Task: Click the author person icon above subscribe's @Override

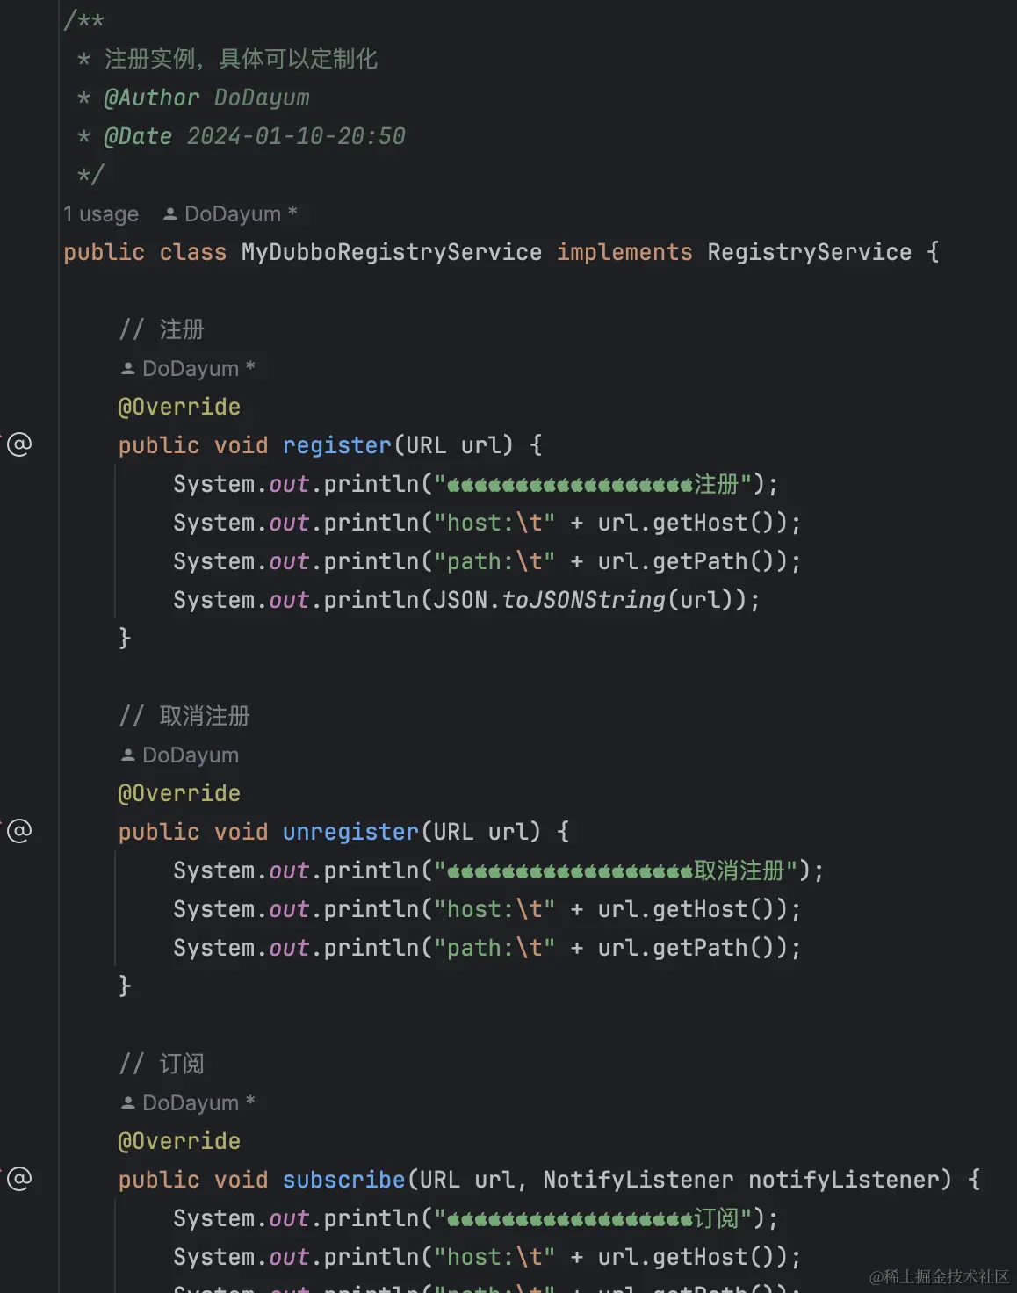Action: tap(128, 1103)
